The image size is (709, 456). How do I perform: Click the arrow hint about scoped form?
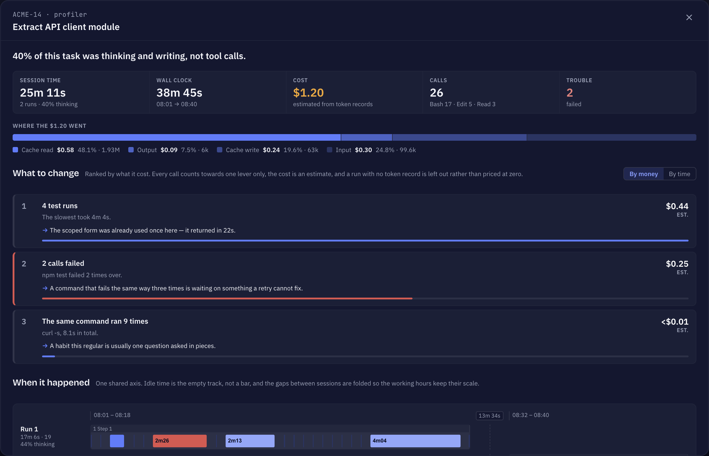[x=139, y=230]
